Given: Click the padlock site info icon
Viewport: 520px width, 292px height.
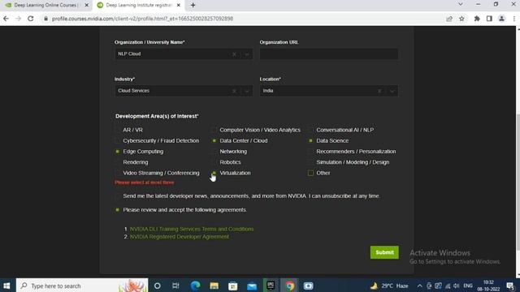Looking at the screenshot, I should 46,19.
